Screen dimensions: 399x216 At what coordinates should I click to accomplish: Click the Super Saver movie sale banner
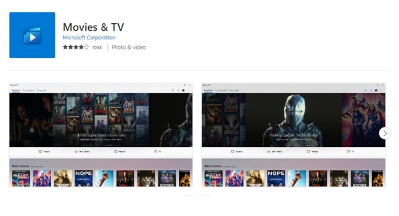[101, 135]
